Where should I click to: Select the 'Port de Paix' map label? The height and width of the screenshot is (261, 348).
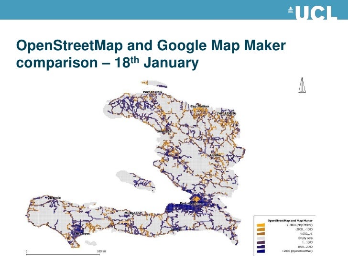pos(152,92)
